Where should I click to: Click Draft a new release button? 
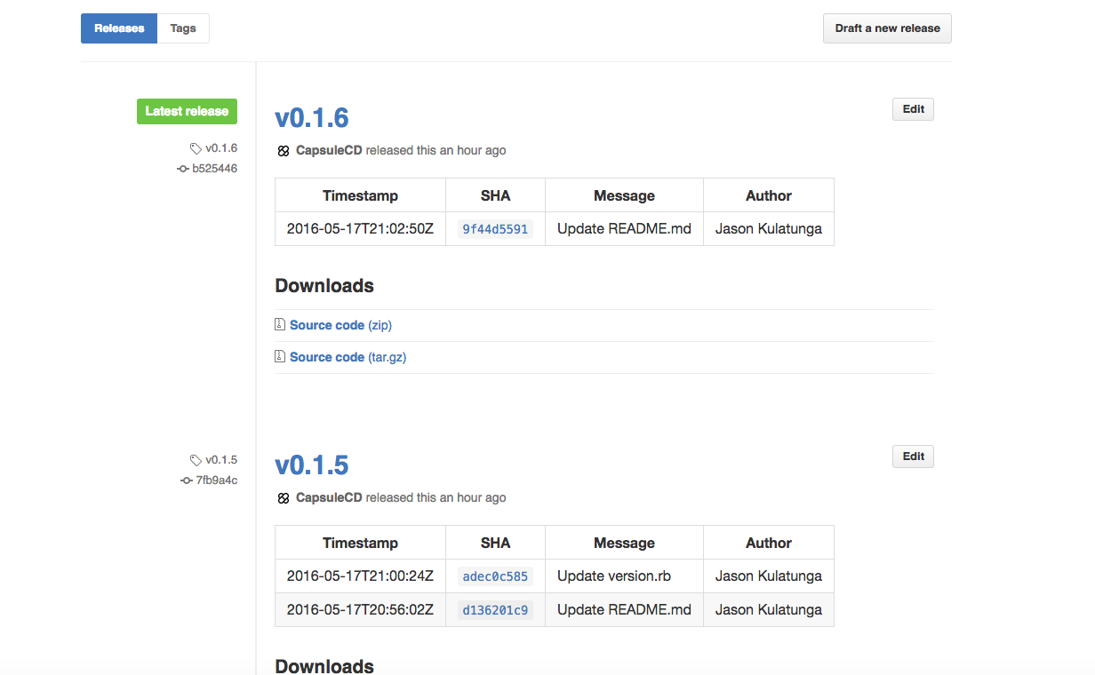coord(887,28)
